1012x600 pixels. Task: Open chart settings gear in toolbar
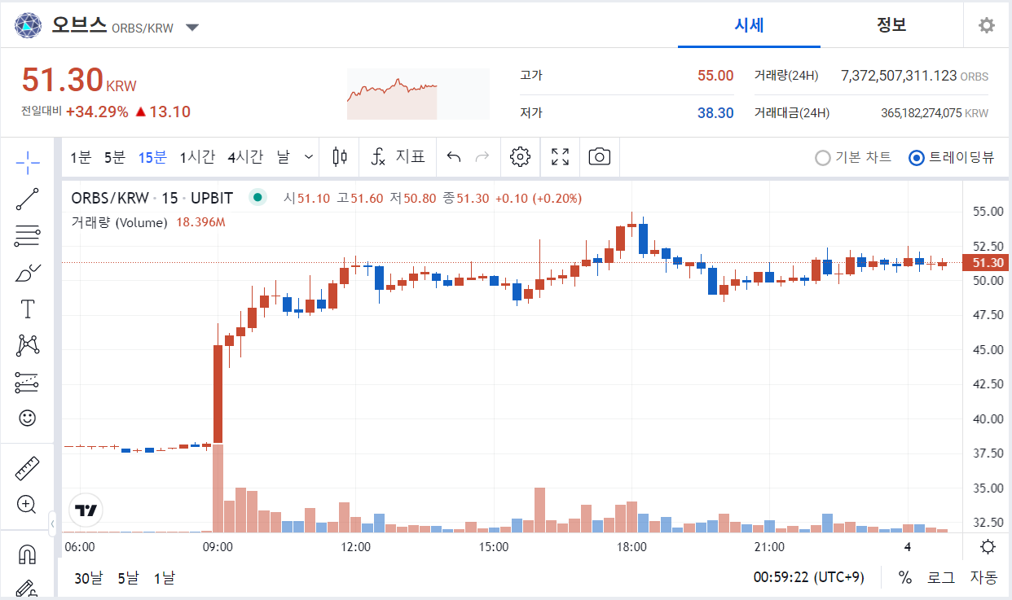[x=520, y=157]
